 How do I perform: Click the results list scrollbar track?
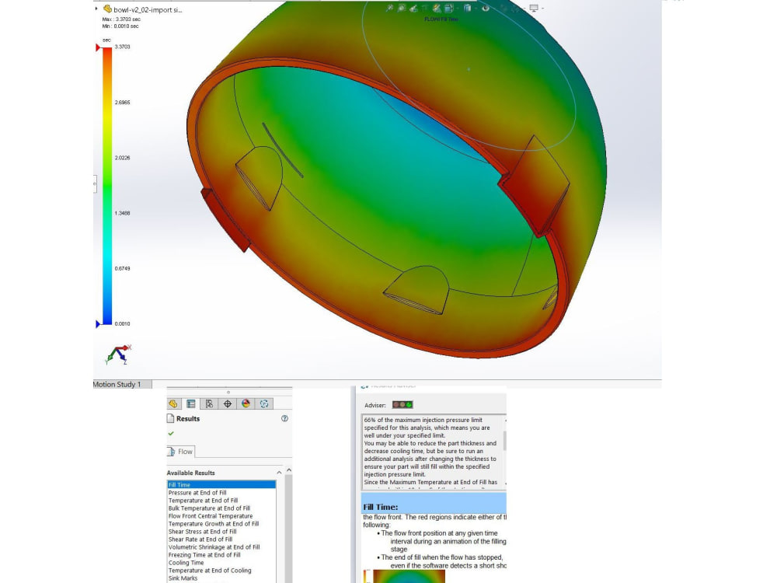point(289,529)
